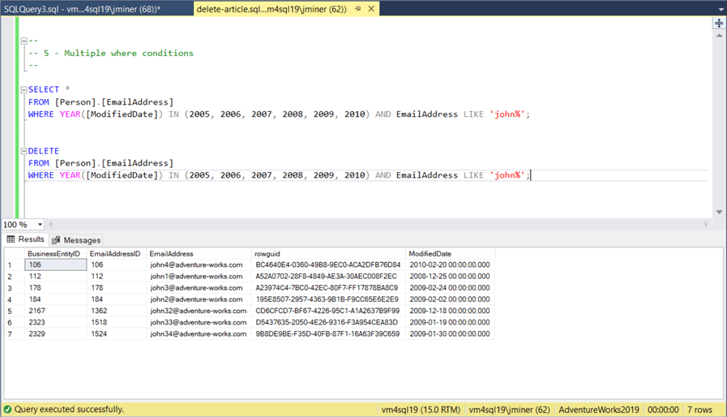
Task: Open the Messages tab
Action: click(76, 240)
